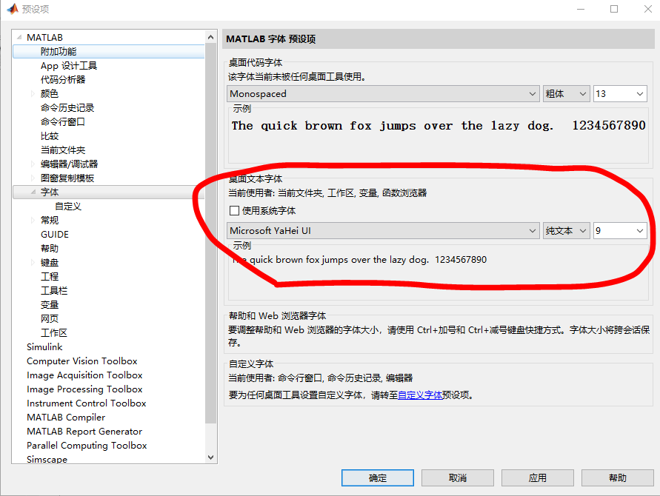Click the 确定 button

coord(378,478)
